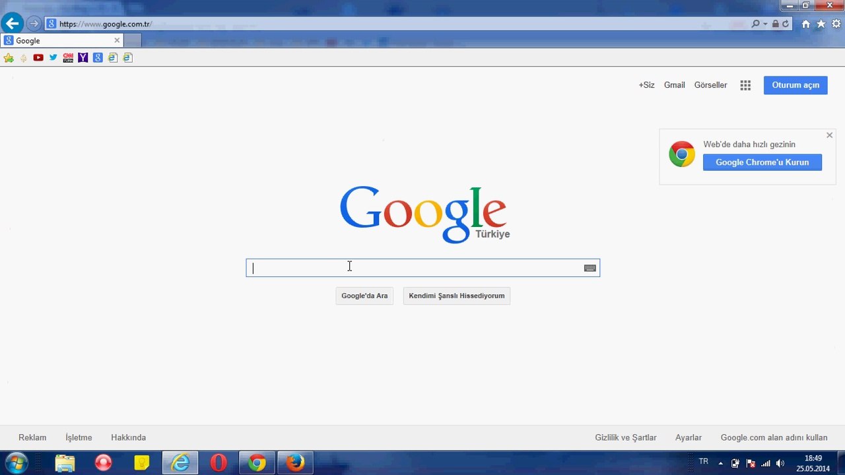Dismiss the Chrome promotion box
This screenshot has width=845, height=475.
coord(830,135)
